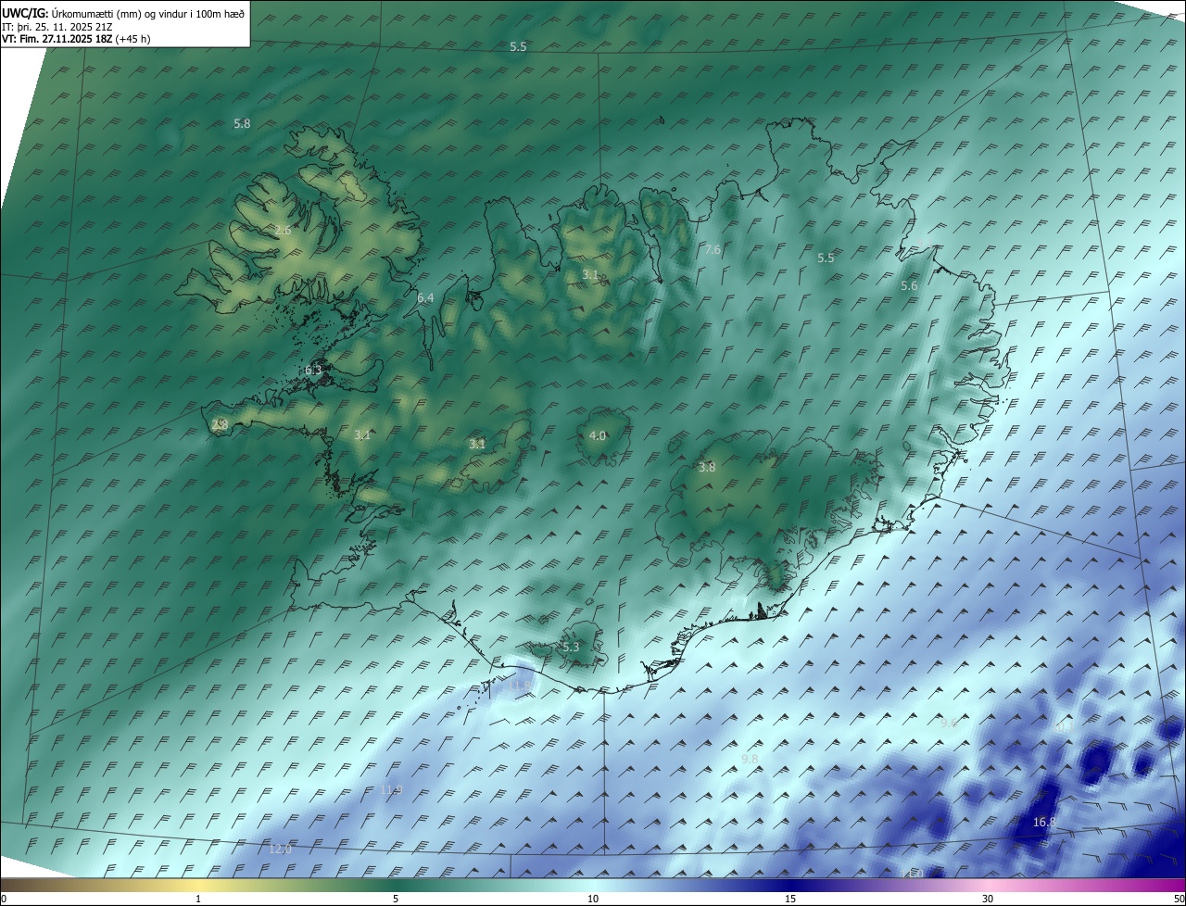Click the 12.0 value on the map
1186x906 pixels.
tap(280, 849)
